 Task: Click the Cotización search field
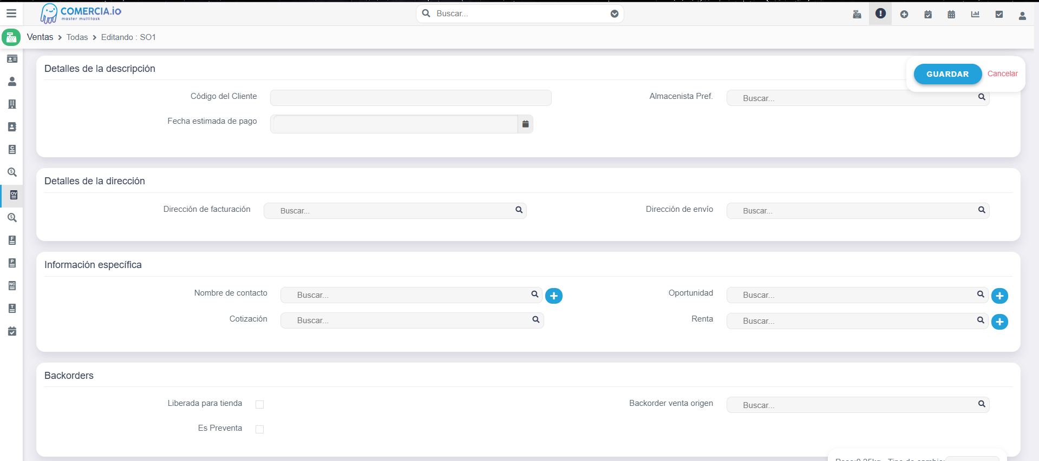pyautogui.click(x=412, y=320)
